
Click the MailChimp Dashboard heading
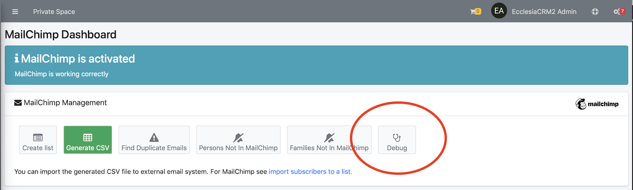[61, 34]
